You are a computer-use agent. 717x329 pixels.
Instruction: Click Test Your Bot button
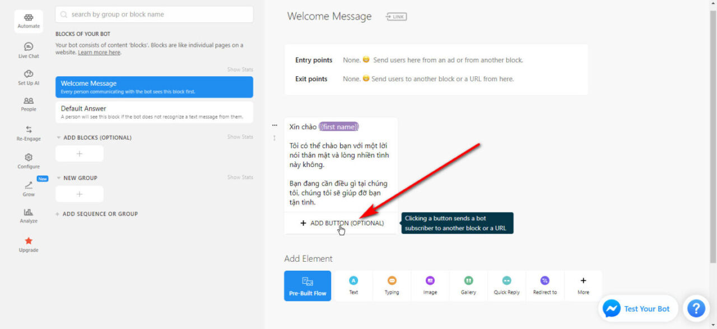coord(638,309)
